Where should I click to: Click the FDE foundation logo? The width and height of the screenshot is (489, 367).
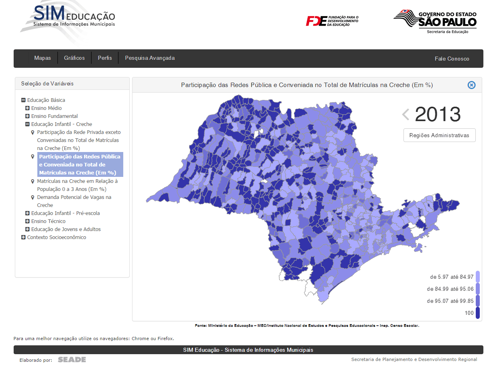pos(332,21)
